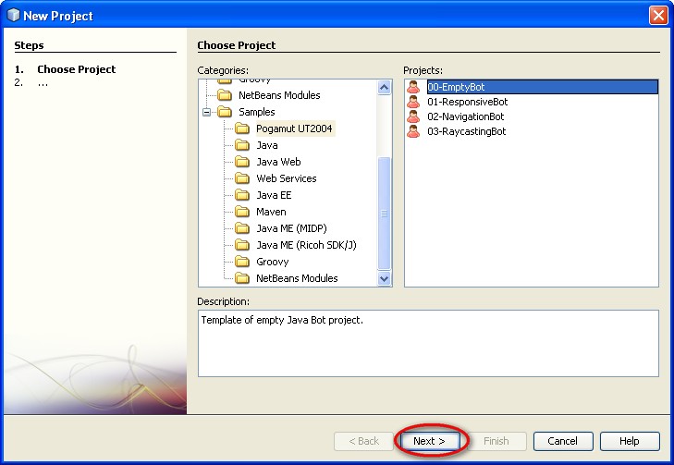Select 01-ResponsiveBot in Projects list

point(467,102)
